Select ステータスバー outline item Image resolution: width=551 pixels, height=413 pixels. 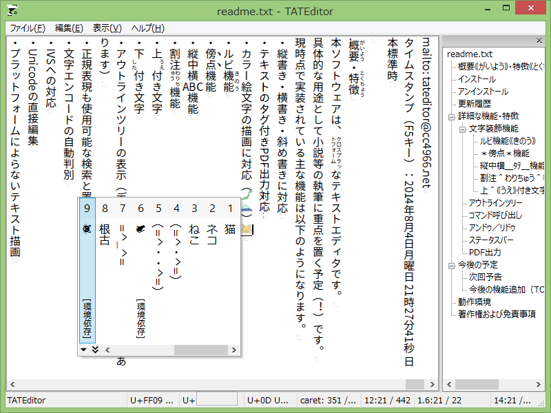click(x=491, y=240)
